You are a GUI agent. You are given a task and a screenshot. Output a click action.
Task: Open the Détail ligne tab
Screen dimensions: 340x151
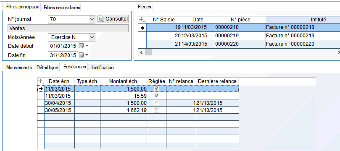coord(47,68)
